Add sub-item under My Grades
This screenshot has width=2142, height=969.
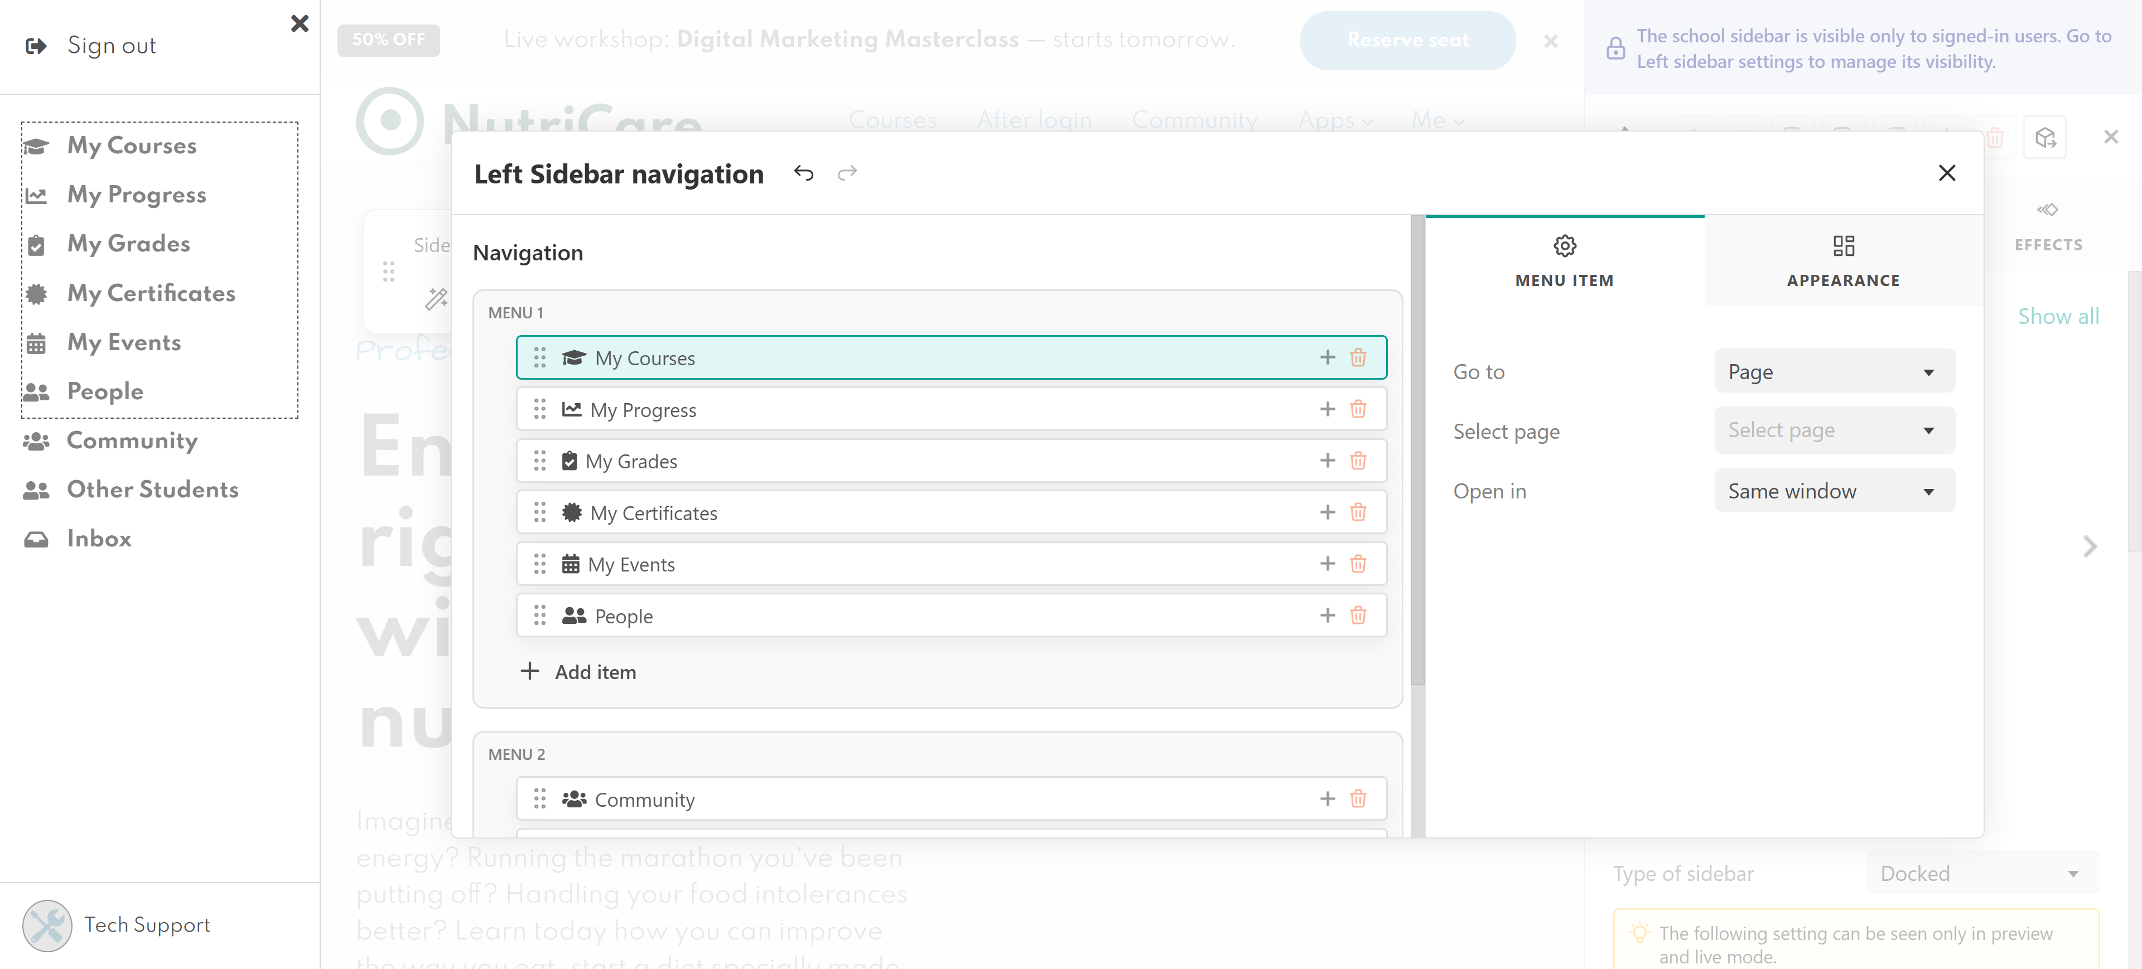tap(1327, 461)
